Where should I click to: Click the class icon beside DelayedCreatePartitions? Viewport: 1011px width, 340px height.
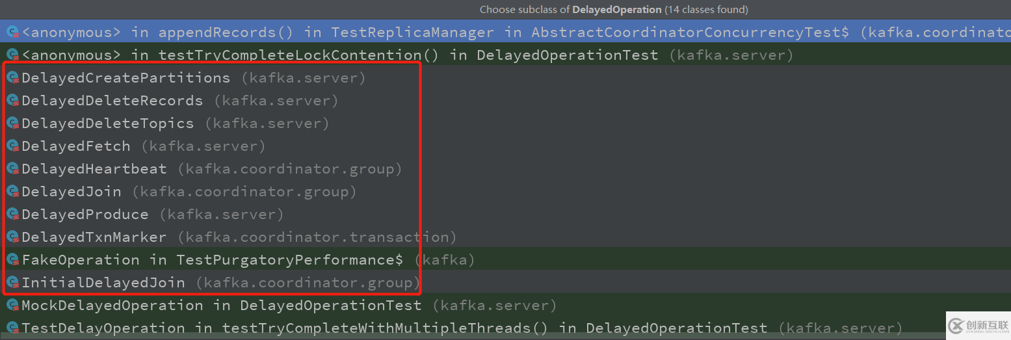coord(13,77)
